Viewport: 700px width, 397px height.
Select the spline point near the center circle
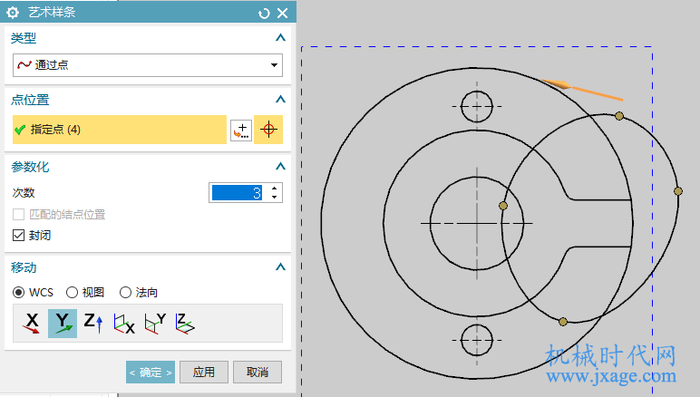point(503,206)
